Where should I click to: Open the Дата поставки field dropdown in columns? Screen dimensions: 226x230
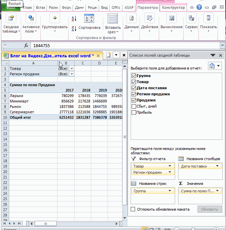pyautogui.click(x=217, y=166)
